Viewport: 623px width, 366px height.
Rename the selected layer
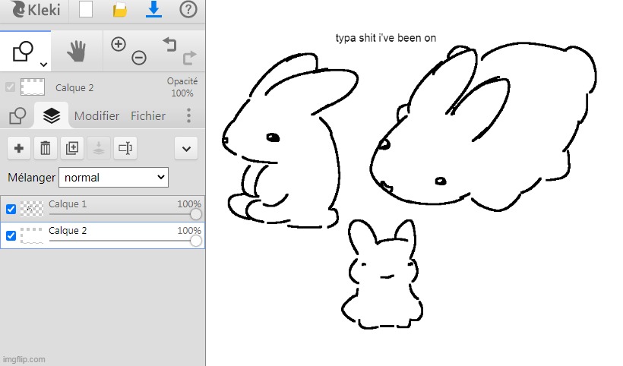pyautogui.click(x=125, y=149)
